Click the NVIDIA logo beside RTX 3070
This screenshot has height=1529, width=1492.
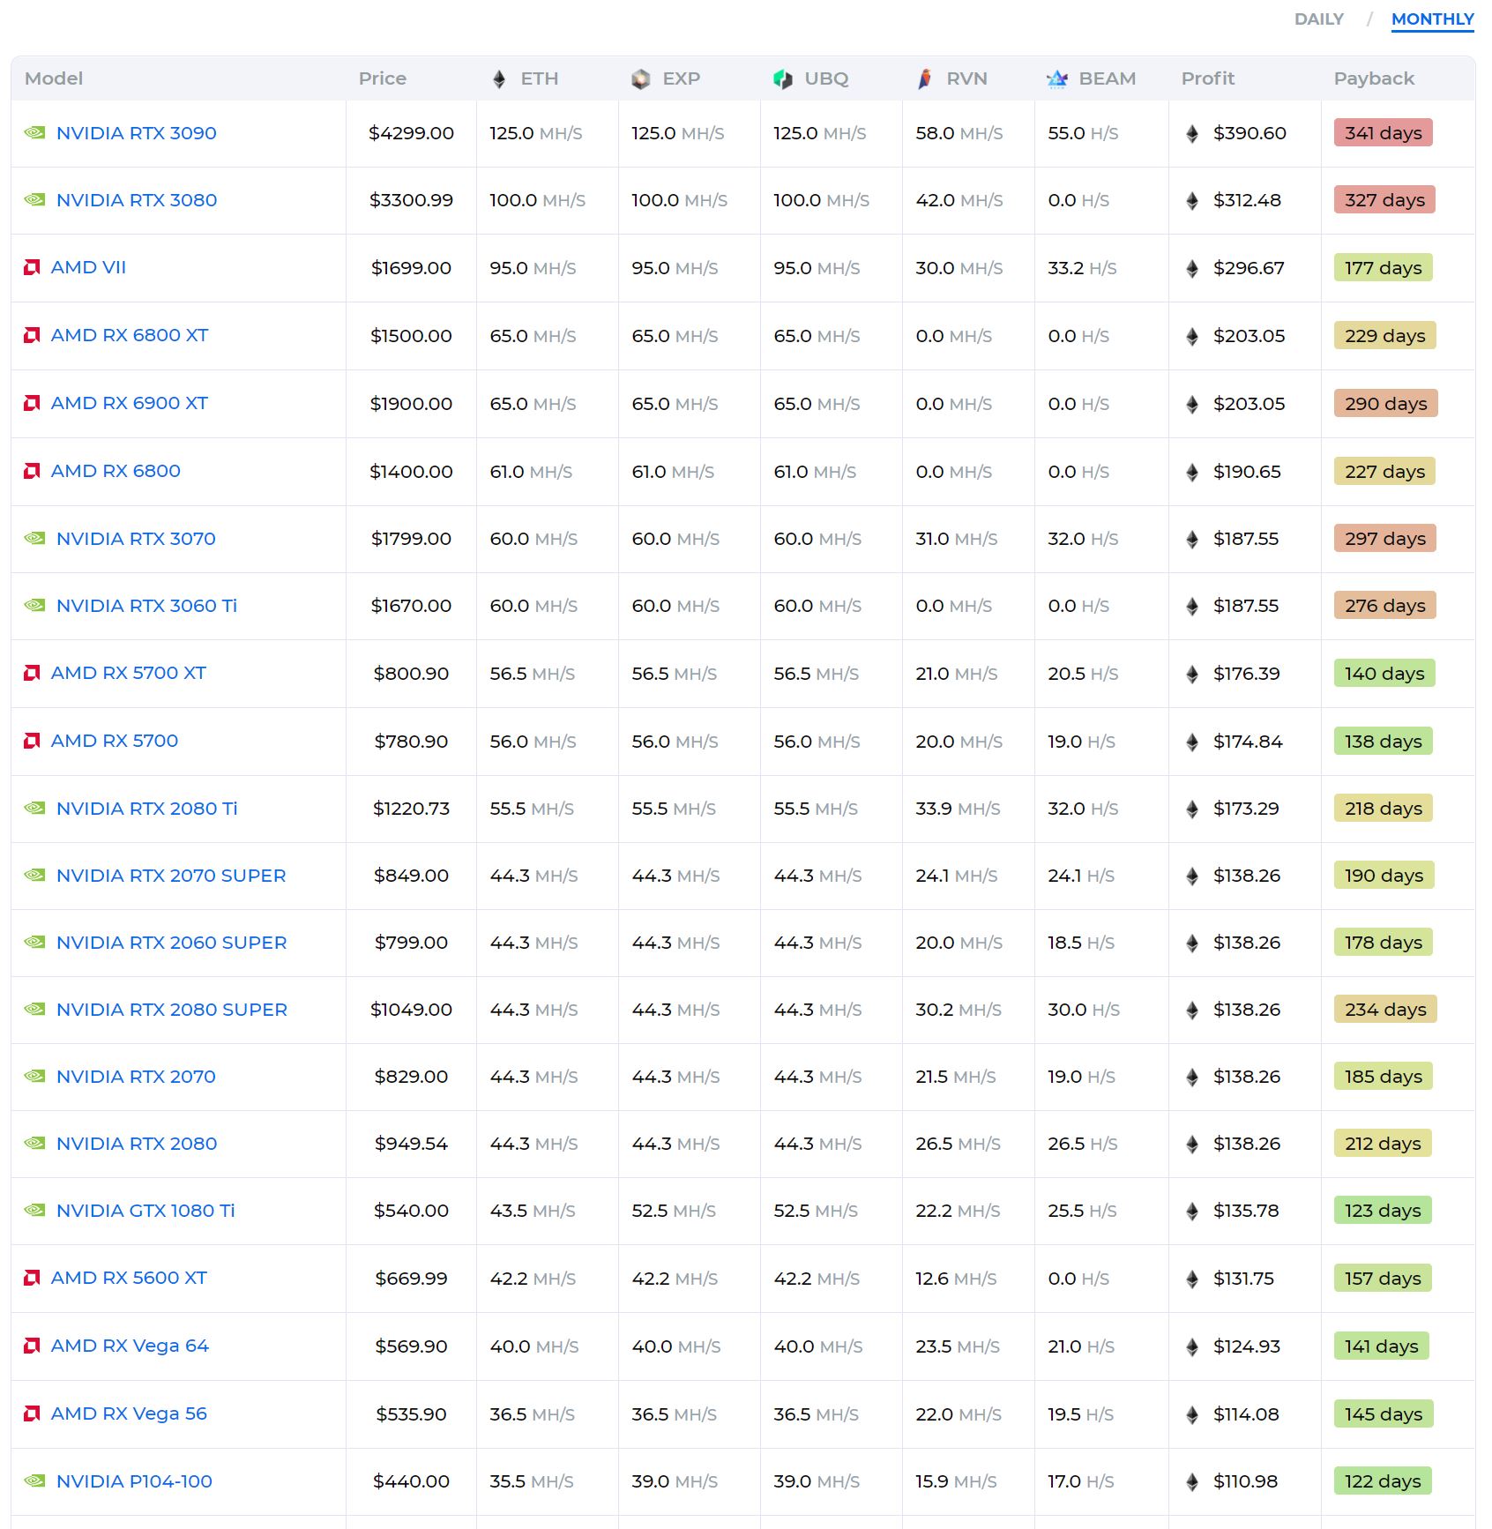(35, 539)
